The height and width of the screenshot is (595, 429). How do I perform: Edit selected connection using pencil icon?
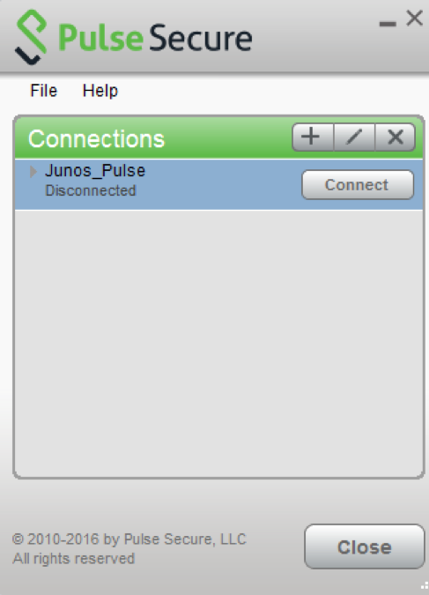pos(354,137)
